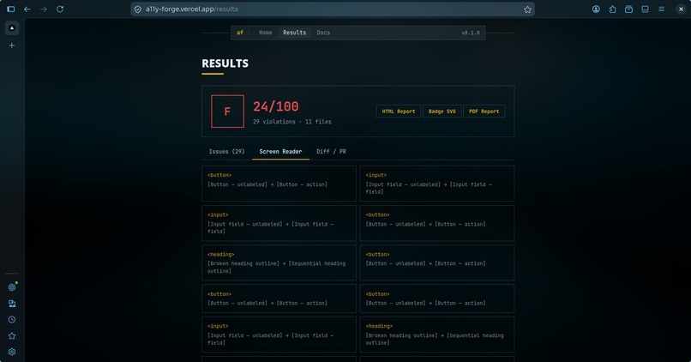691x362 pixels.
Task: Switch to the Diff / PR tab
Action: pos(331,151)
